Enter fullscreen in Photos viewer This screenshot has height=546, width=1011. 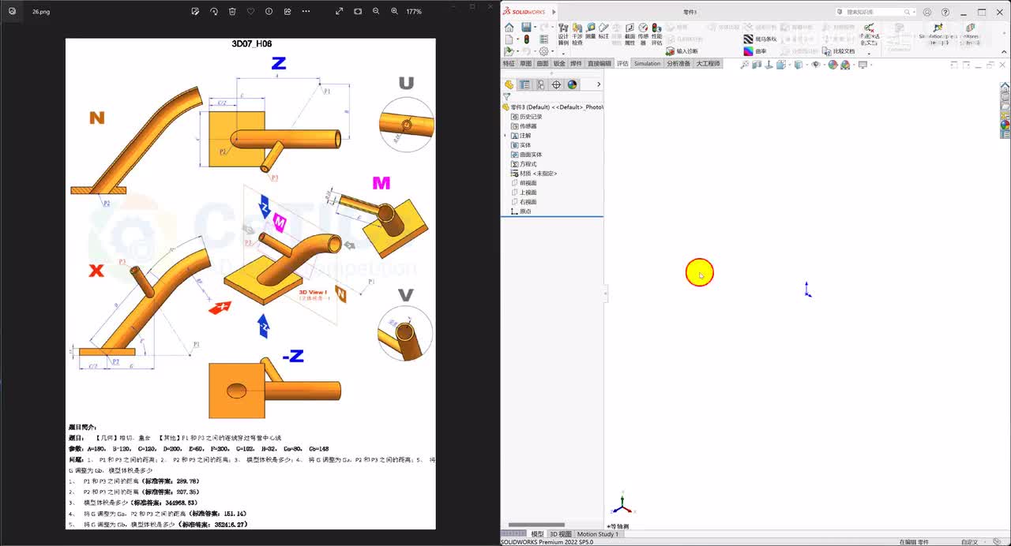coord(339,11)
